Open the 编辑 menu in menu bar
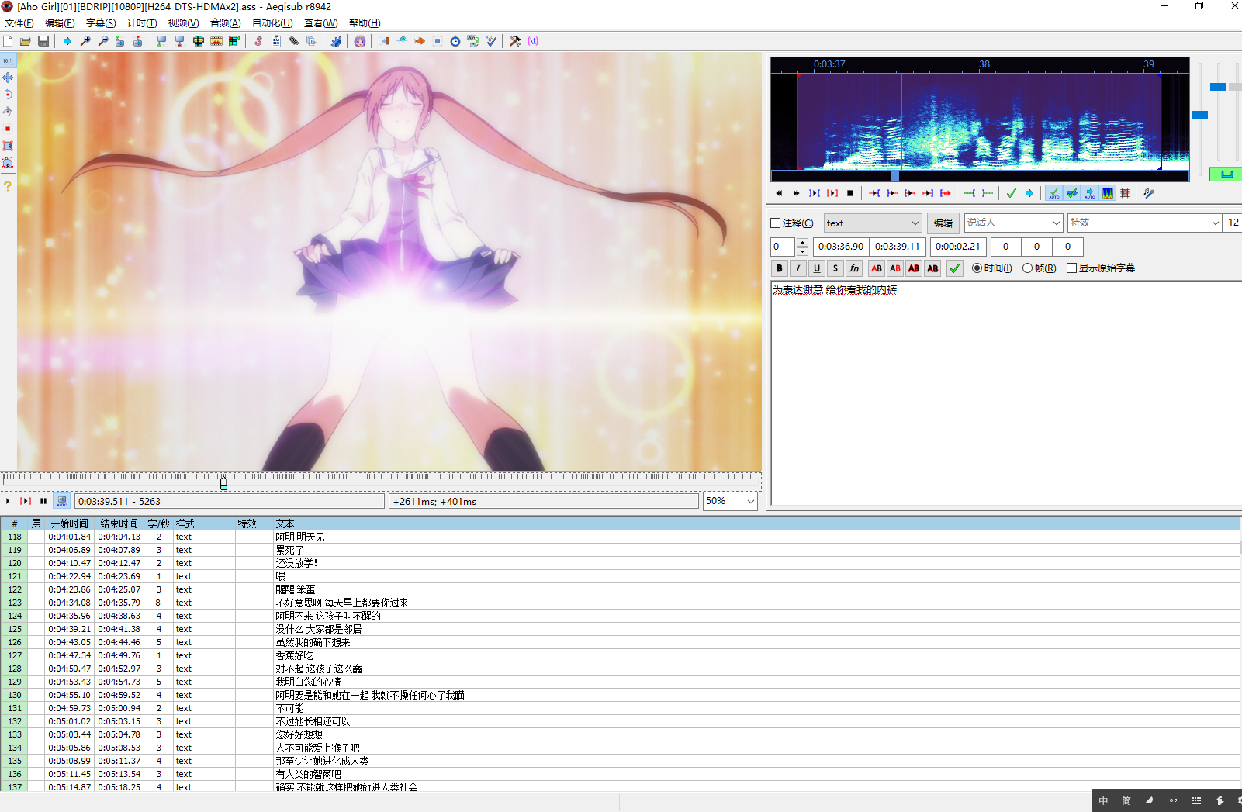 tap(60, 23)
